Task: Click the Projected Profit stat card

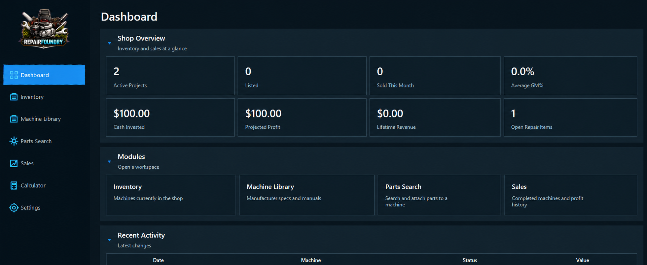Action: coord(302,117)
